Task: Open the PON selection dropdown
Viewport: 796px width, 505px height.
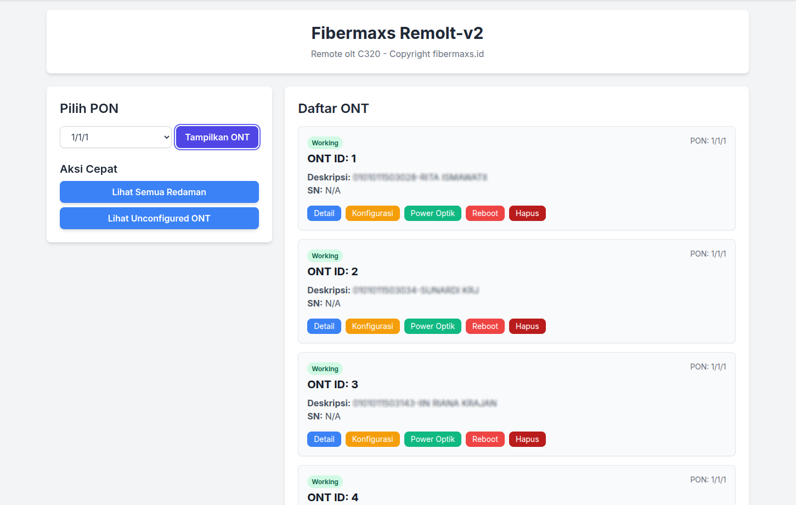Action: [116, 137]
